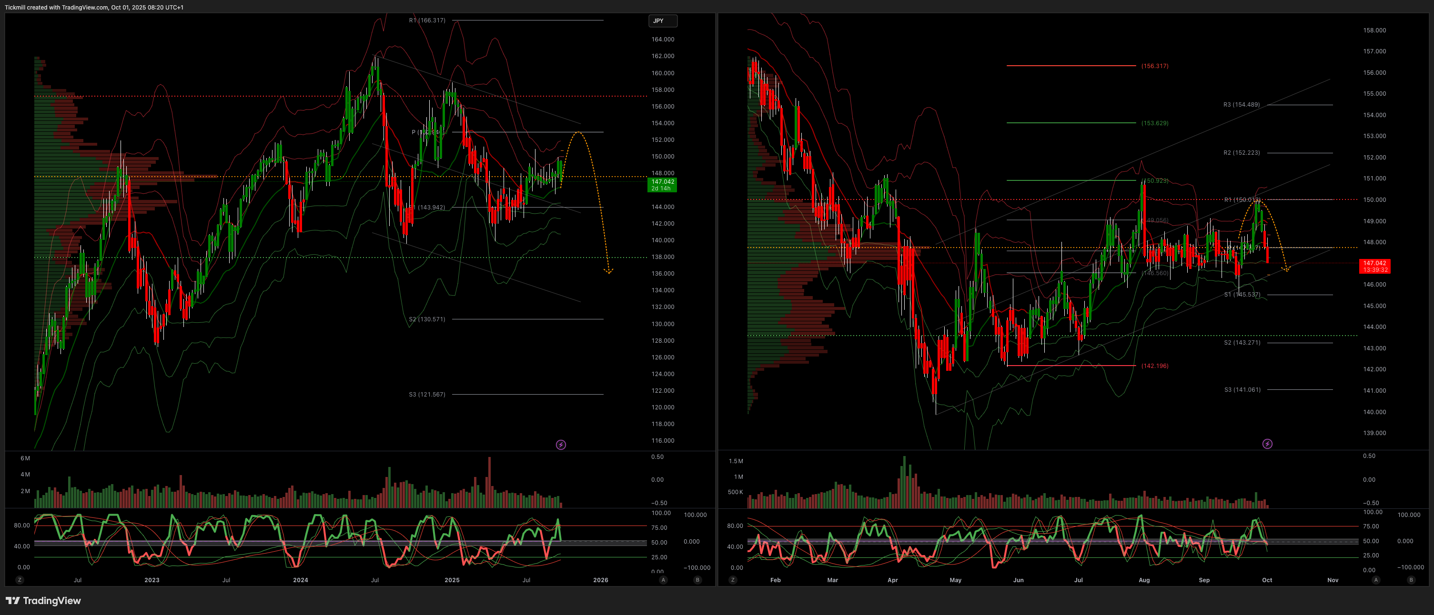Click the red (156.317) level label
The image size is (1434, 615).
1154,66
